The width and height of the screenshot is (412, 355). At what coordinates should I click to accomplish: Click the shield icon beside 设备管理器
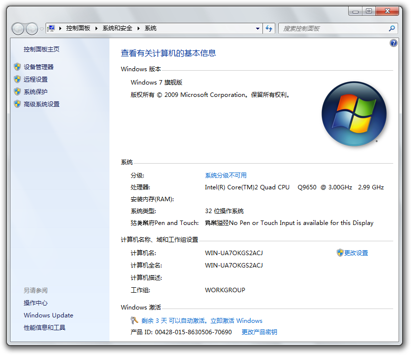(x=17, y=67)
